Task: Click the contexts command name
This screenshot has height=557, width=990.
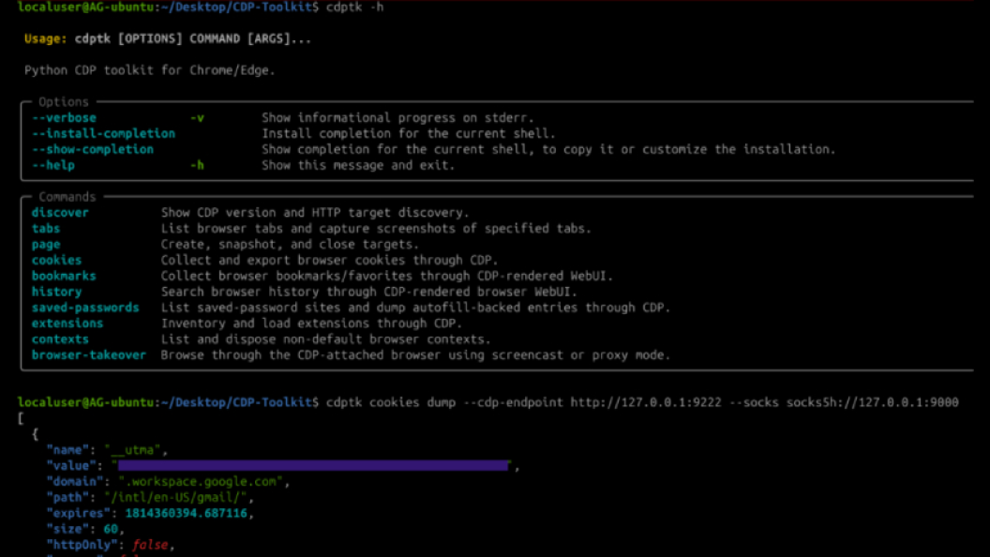Action: pos(60,339)
